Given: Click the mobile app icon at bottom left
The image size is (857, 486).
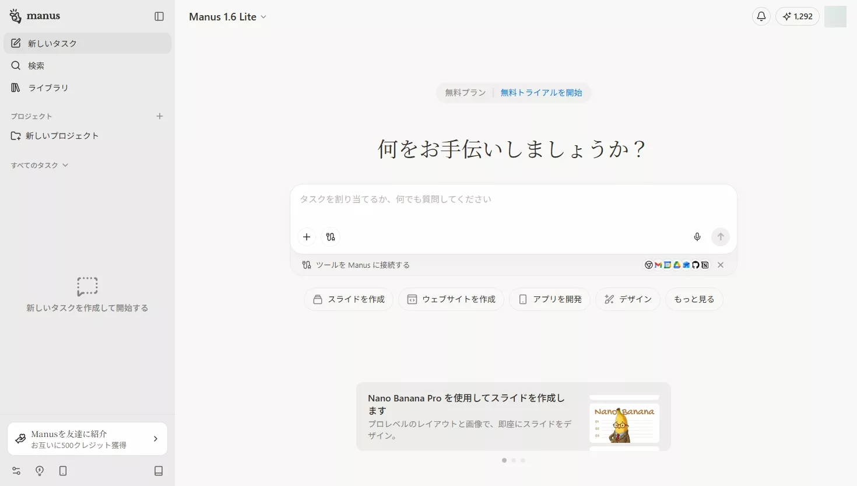Looking at the screenshot, I should 63,471.
